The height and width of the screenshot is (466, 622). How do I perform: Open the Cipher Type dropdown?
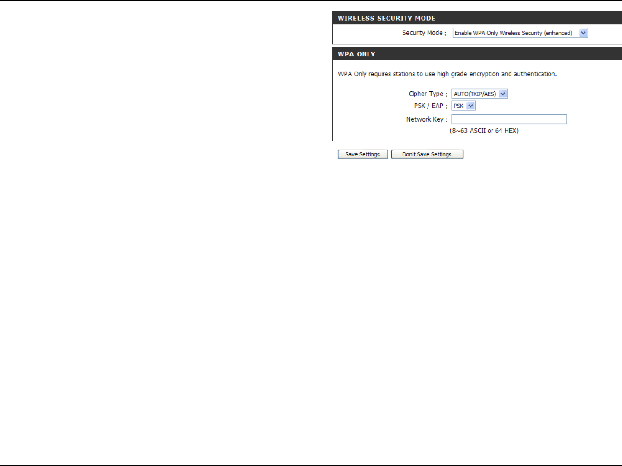click(479, 94)
